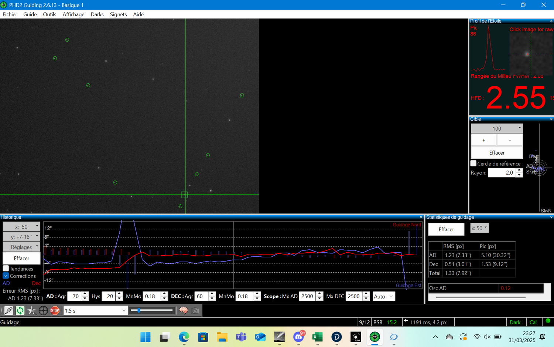Click the plus button in Cible panel
554x347 pixels.
(x=484, y=140)
